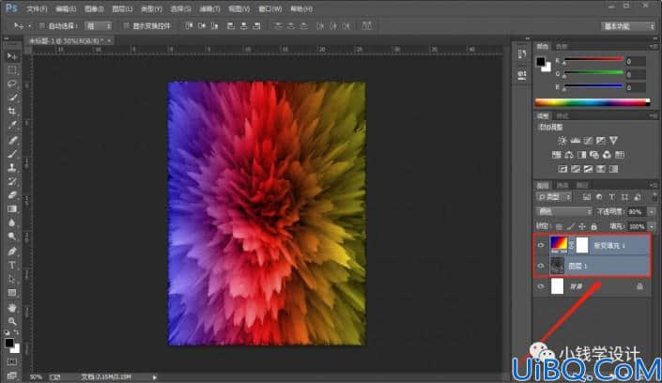
Task: Hide the Layer 1 eye icon
Action: [541, 266]
